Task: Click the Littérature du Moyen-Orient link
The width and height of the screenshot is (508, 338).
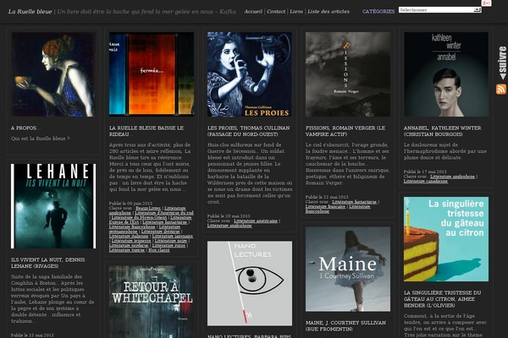Action: [x=139, y=218]
